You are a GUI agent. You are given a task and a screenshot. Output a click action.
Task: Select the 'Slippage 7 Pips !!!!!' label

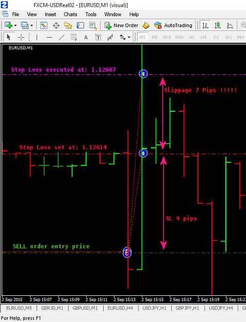(x=201, y=90)
